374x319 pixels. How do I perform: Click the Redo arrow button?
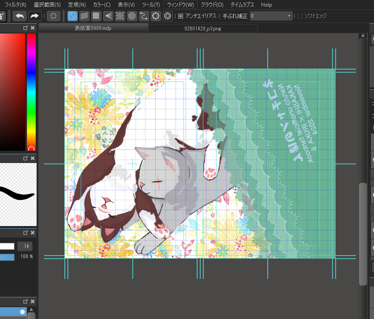(35, 16)
